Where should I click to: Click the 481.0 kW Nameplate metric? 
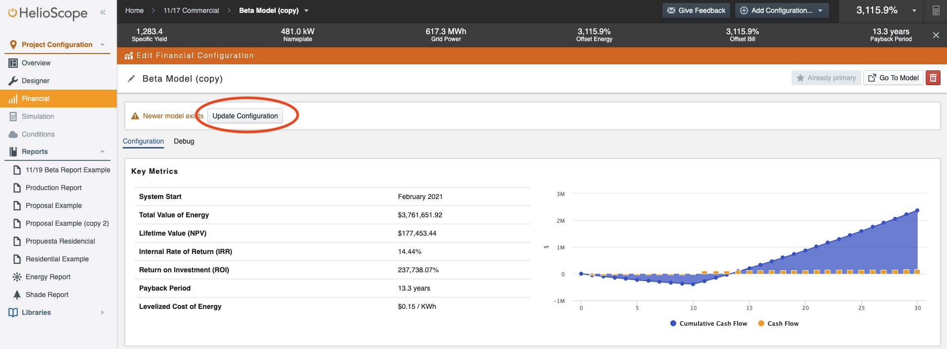tap(298, 35)
